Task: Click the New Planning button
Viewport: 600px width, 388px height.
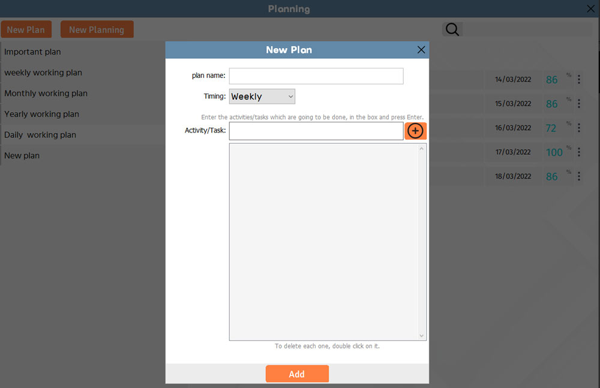Action: pyautogui.click(x=97, y=29)
